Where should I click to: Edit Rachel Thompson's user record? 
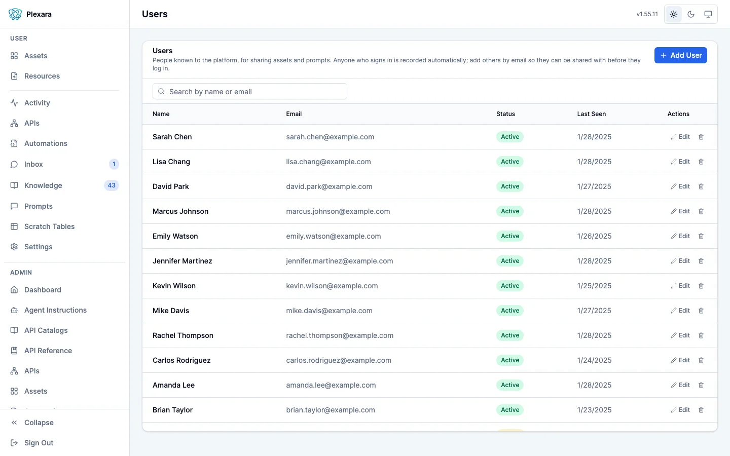tap(680, 335)
